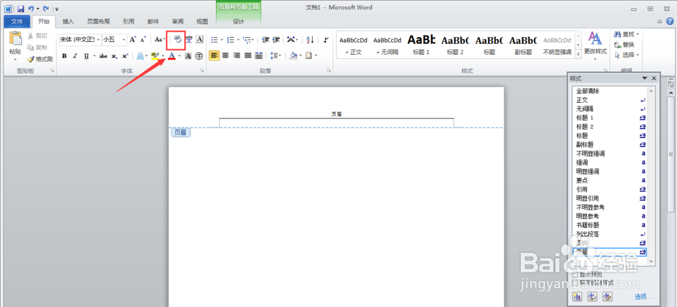Image resolution: width=677 pixels, height=307 pixels.
Task: Switch to the Page Layout (页面布局) tab
Action: coord(98,22)
